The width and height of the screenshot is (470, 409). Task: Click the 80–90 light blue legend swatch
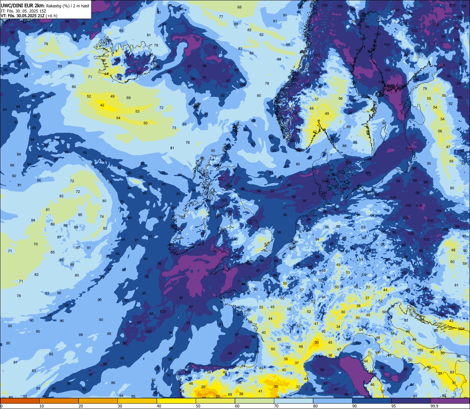(333, 401)
